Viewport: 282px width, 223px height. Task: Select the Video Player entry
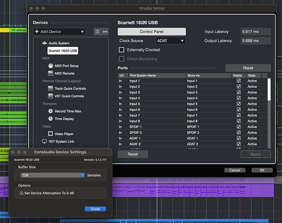point(64,134)
